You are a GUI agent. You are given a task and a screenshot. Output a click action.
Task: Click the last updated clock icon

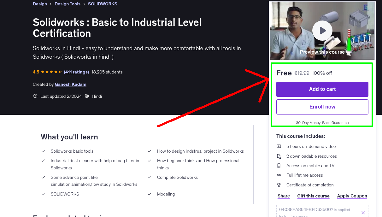[35, 96]
